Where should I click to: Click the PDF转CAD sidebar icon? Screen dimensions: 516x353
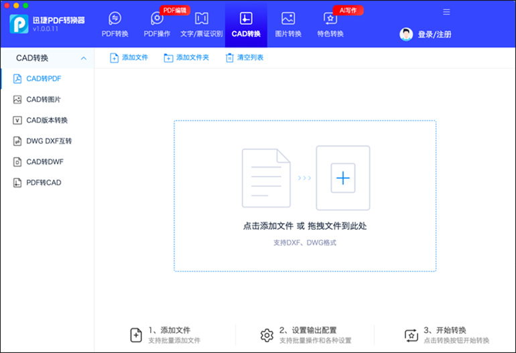(17, 183)
